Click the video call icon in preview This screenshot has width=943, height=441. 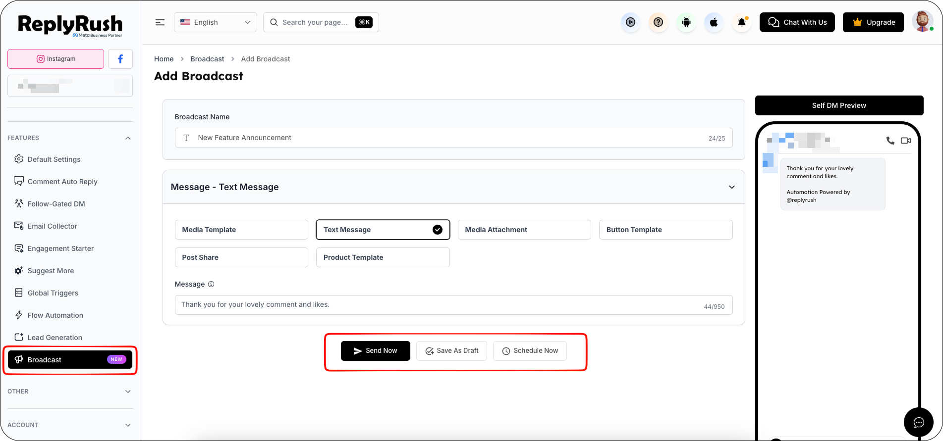click(x=906, y=141)
